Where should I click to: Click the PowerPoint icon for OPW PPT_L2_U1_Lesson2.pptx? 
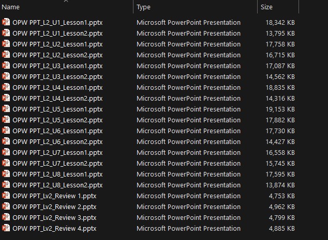6,33
